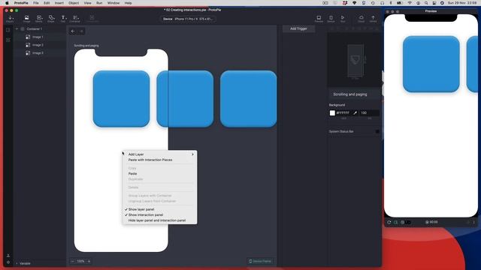481x270 pixels.
Task: Click third blue square on canvas
Action: pos(249,99)
